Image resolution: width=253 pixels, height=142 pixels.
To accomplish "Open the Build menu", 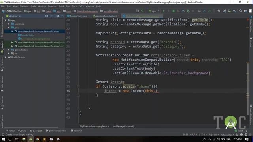I will (x=61, y=6).
